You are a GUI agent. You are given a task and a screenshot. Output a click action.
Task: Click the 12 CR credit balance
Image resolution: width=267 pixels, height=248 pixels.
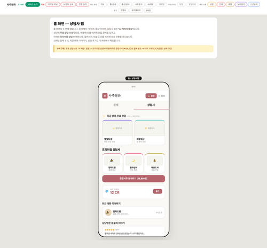point(115,193)
